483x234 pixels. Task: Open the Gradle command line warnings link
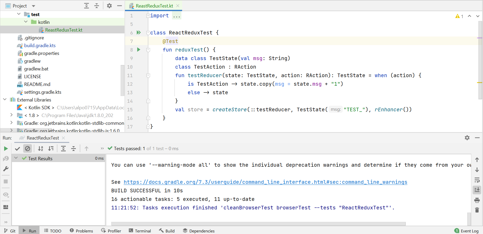coord(265,182)
